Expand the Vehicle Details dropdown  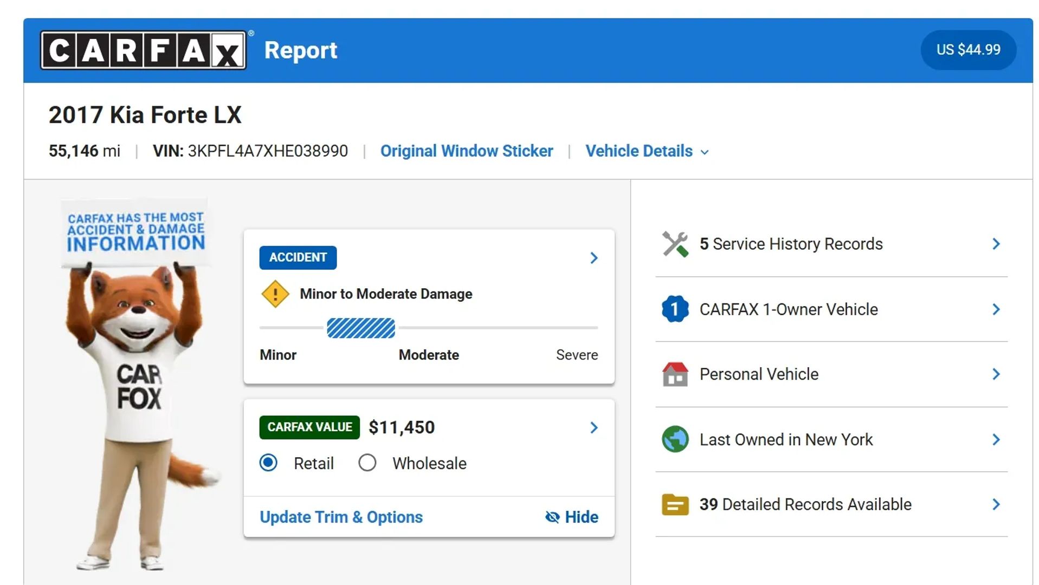[x=647, y=151]
